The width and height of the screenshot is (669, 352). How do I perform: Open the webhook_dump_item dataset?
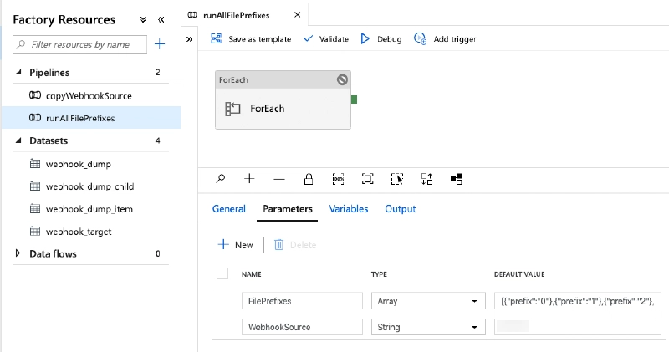[x=89, y=209]
